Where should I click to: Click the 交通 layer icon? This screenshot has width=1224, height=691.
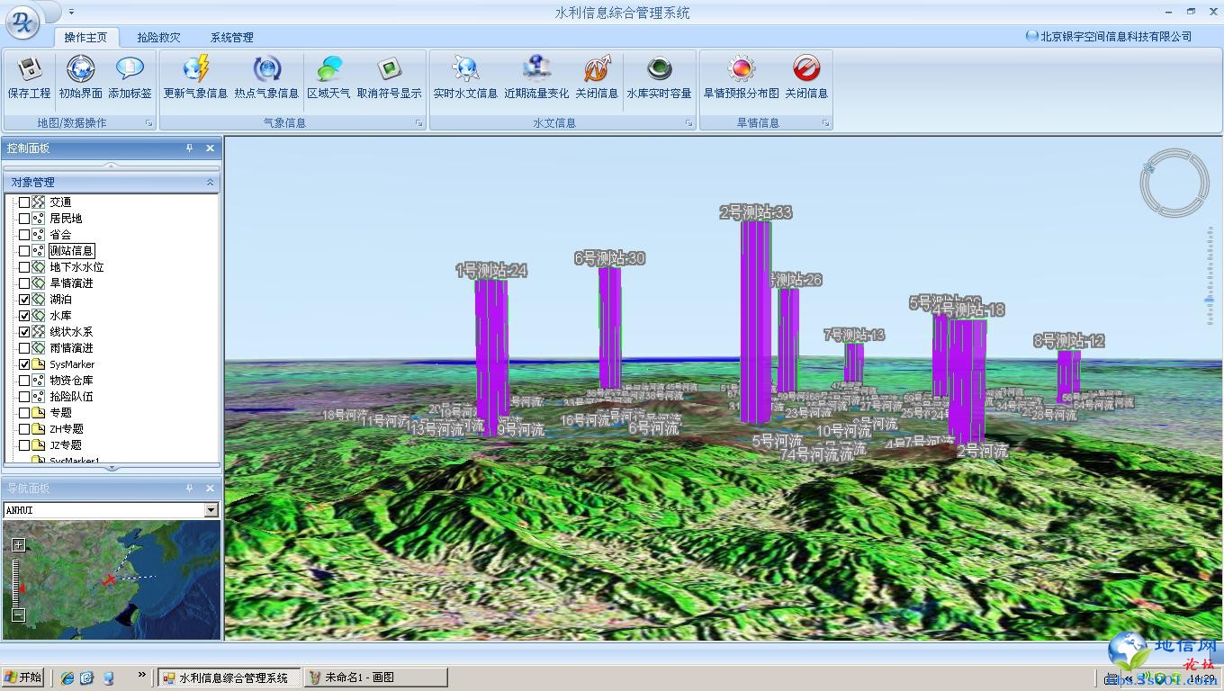pos(39,202)
